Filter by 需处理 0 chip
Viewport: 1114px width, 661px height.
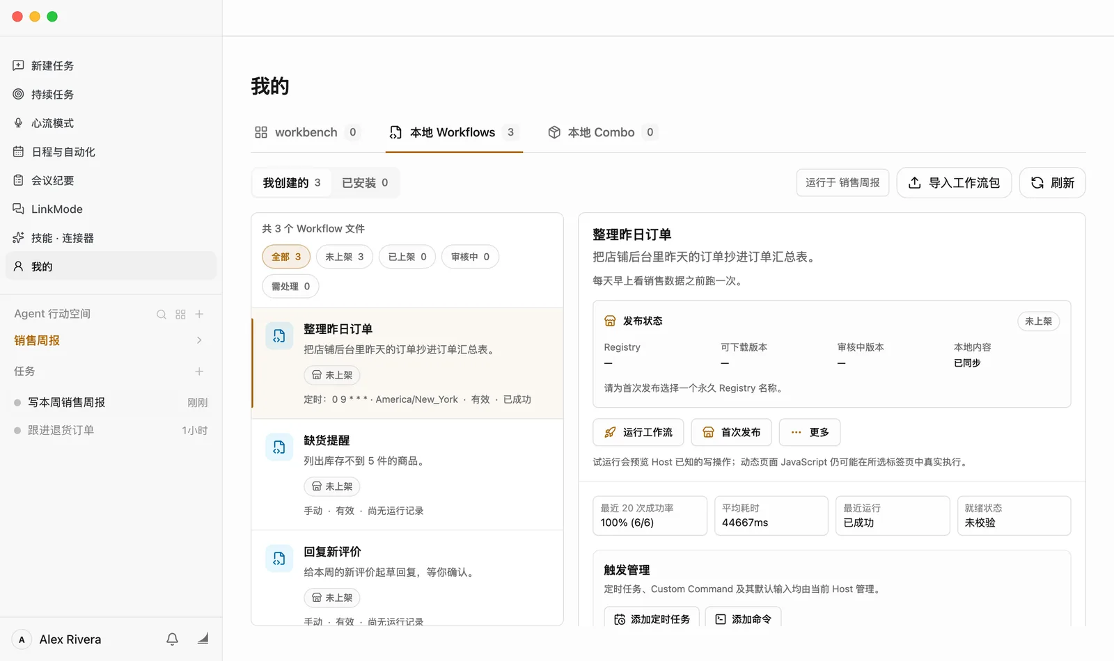point(290,286)
